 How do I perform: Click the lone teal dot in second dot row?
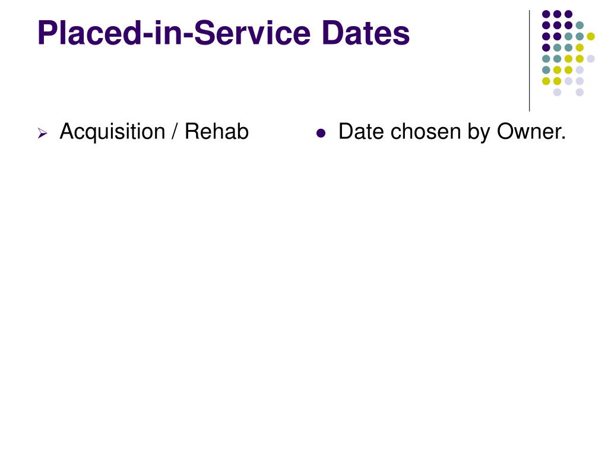tap(579, 26)
